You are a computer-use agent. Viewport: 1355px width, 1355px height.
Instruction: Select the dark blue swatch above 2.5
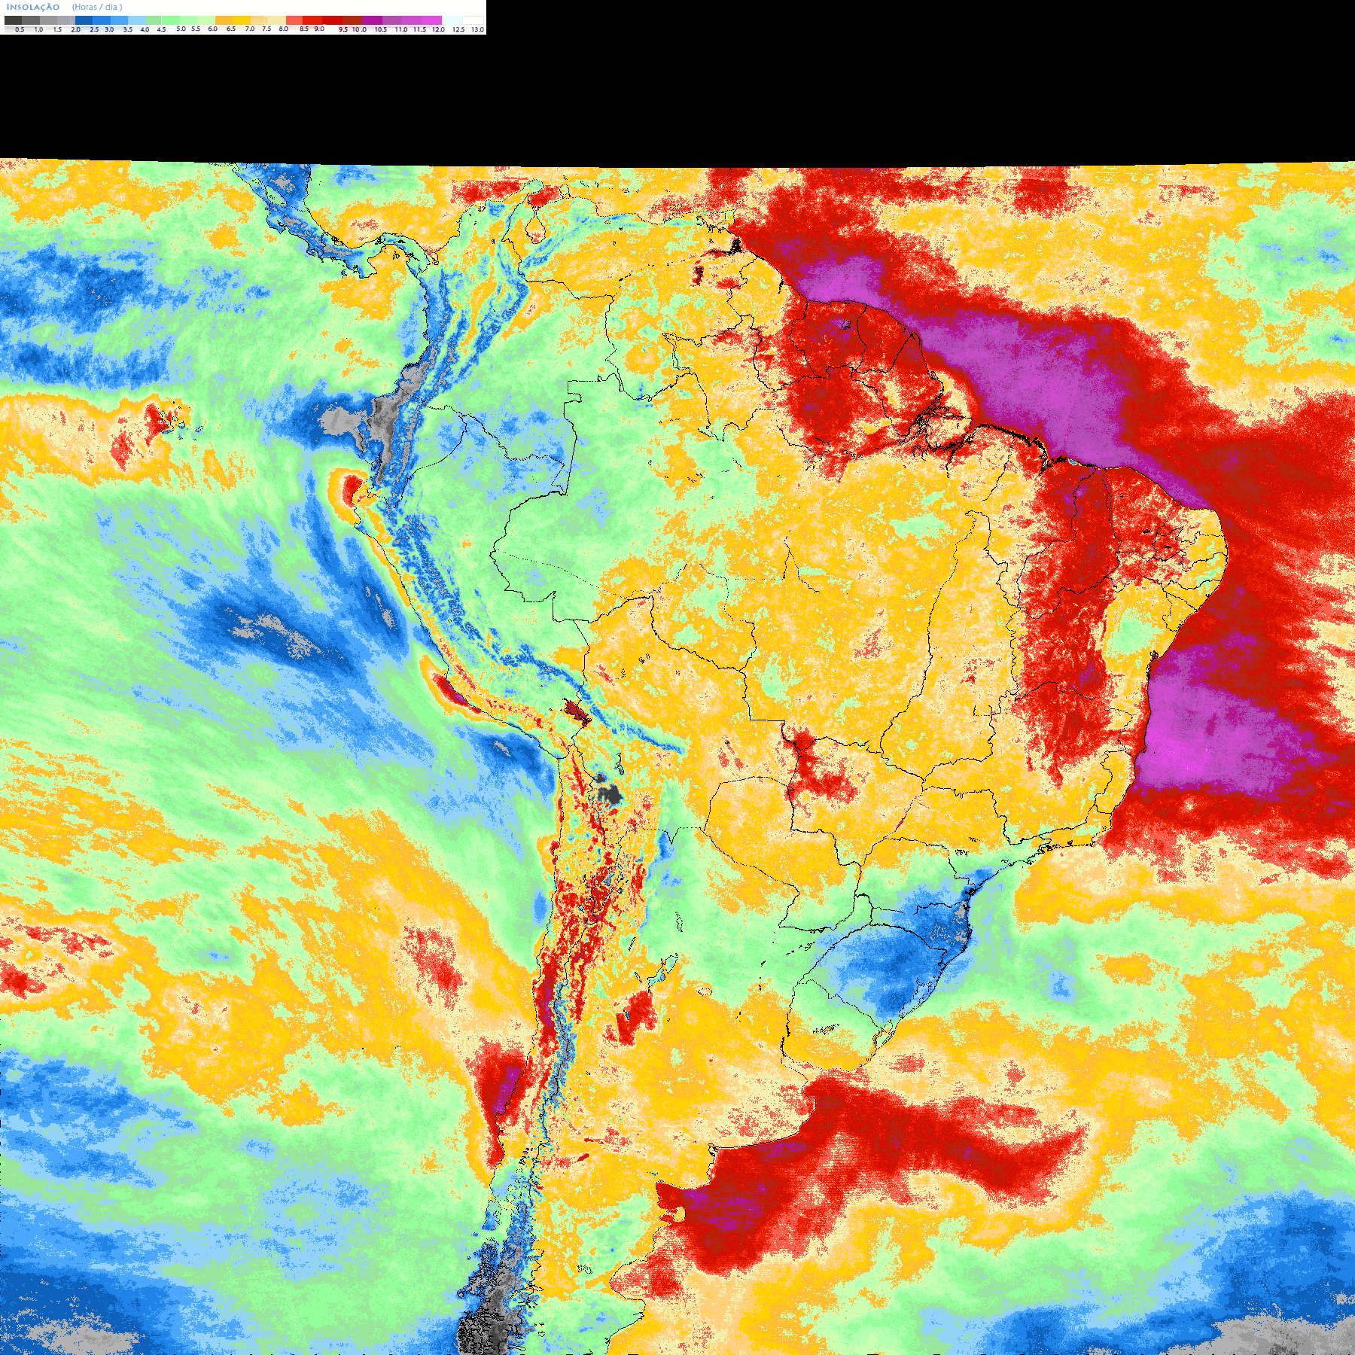tap(84, 20)
